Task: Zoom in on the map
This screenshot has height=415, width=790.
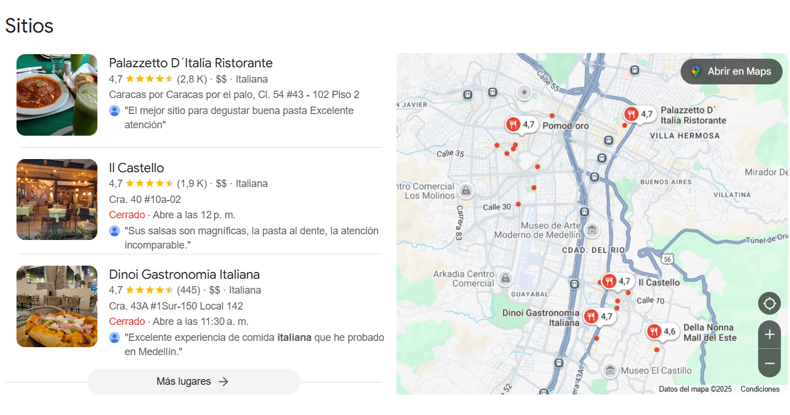Action: coord(769,335)
